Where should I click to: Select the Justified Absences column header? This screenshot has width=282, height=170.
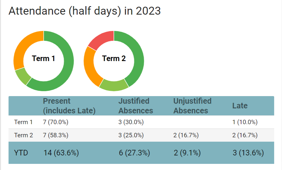135,106
